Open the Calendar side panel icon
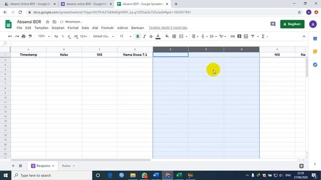Screen dimensions: 321x180 pos(315,38)
